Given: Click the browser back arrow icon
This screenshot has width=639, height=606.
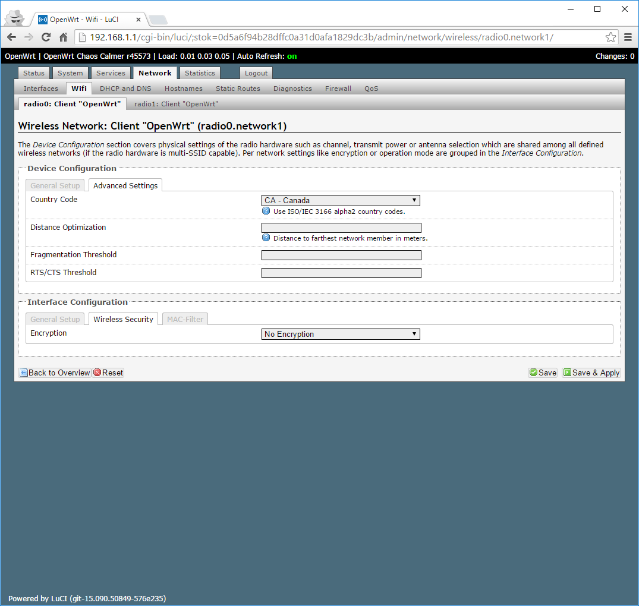Looking at the screenshot, I should 11,37.
